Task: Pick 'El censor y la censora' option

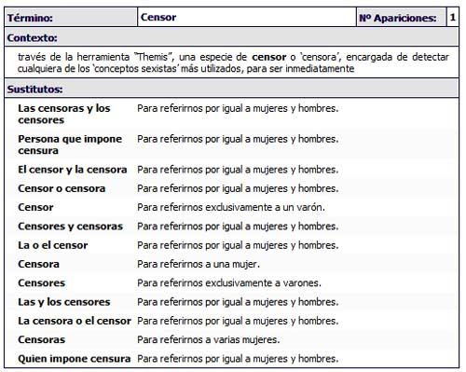Action: click(73, 170)
